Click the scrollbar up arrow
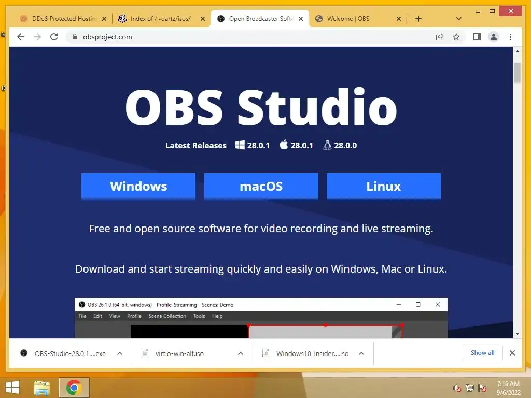531x398 pixels. (517, 51)
